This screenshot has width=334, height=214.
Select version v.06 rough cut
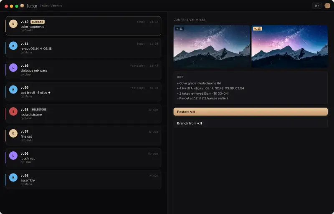[x=83, y=158]
